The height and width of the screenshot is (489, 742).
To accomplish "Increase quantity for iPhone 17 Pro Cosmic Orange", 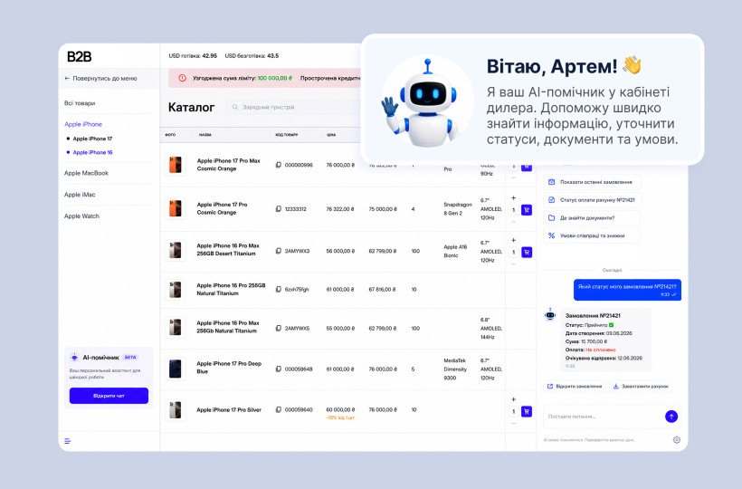I will (513, 198).
